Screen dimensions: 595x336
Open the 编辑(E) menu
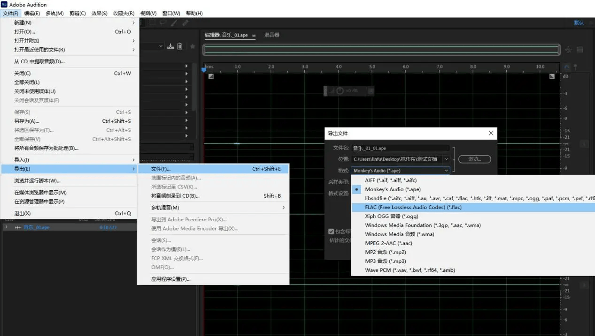click(32, 13)
